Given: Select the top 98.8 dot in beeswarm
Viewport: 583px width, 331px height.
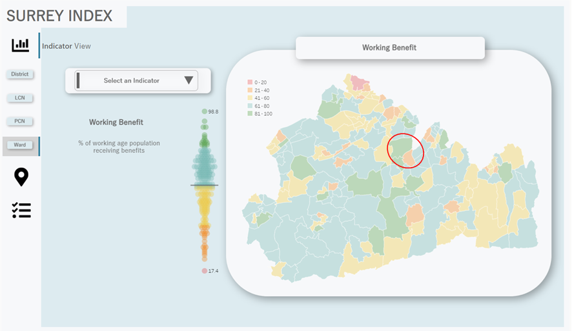Looking at the screenshot, I should point(204,112).
